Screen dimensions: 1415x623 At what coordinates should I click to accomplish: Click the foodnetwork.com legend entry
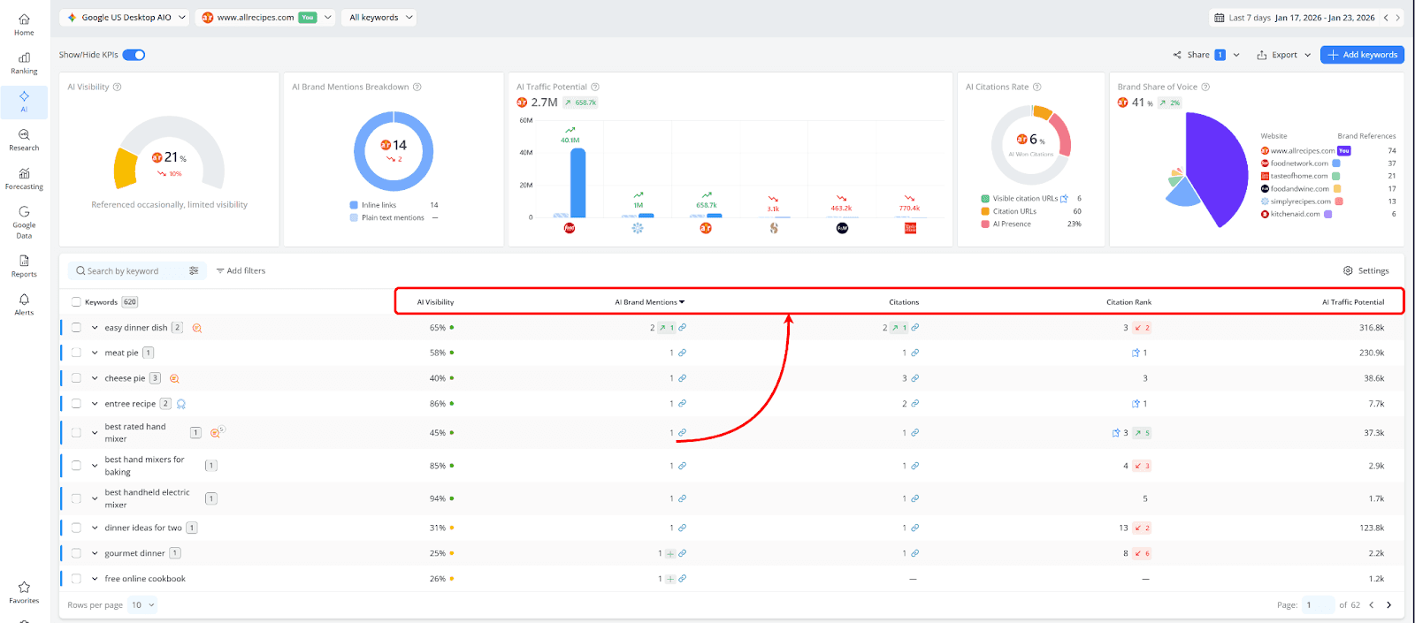[1300, 163]
